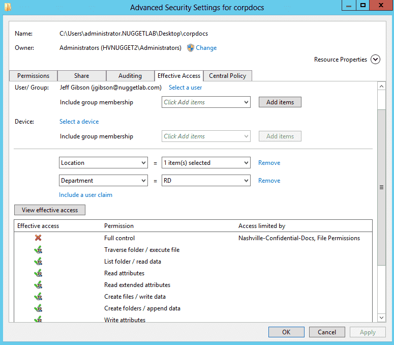Click the Change owner link
Screen dimensions: 394x345
tap(206, 48)
